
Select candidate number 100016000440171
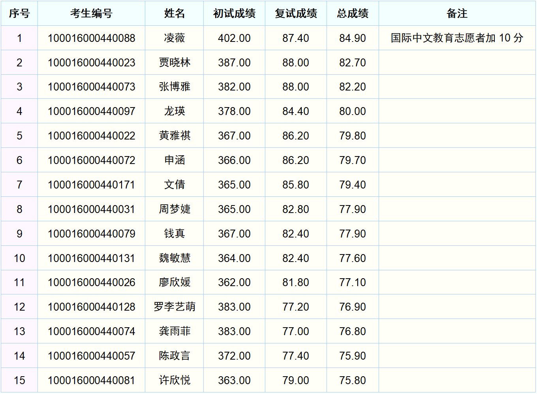(x=91, y=185)
